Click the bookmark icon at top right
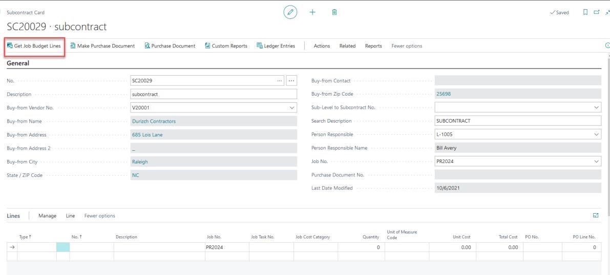This screenshot has height=275, width=610. (x=585, y=12)
